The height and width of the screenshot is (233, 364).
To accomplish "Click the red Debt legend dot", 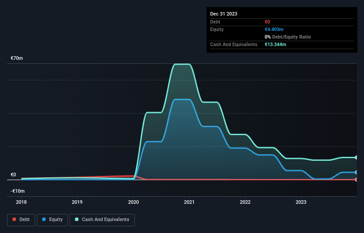I will tap(14, 219).
